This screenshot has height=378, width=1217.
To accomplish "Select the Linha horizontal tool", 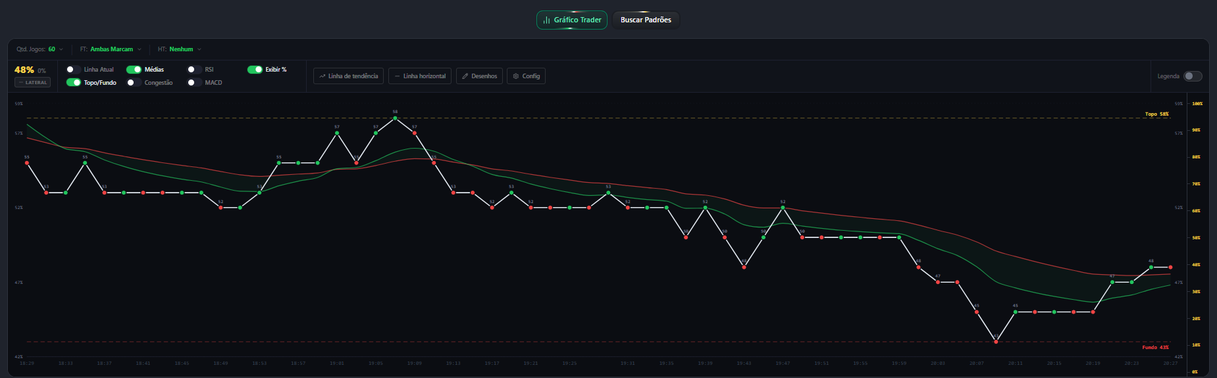I will click(x=420, y=76).
